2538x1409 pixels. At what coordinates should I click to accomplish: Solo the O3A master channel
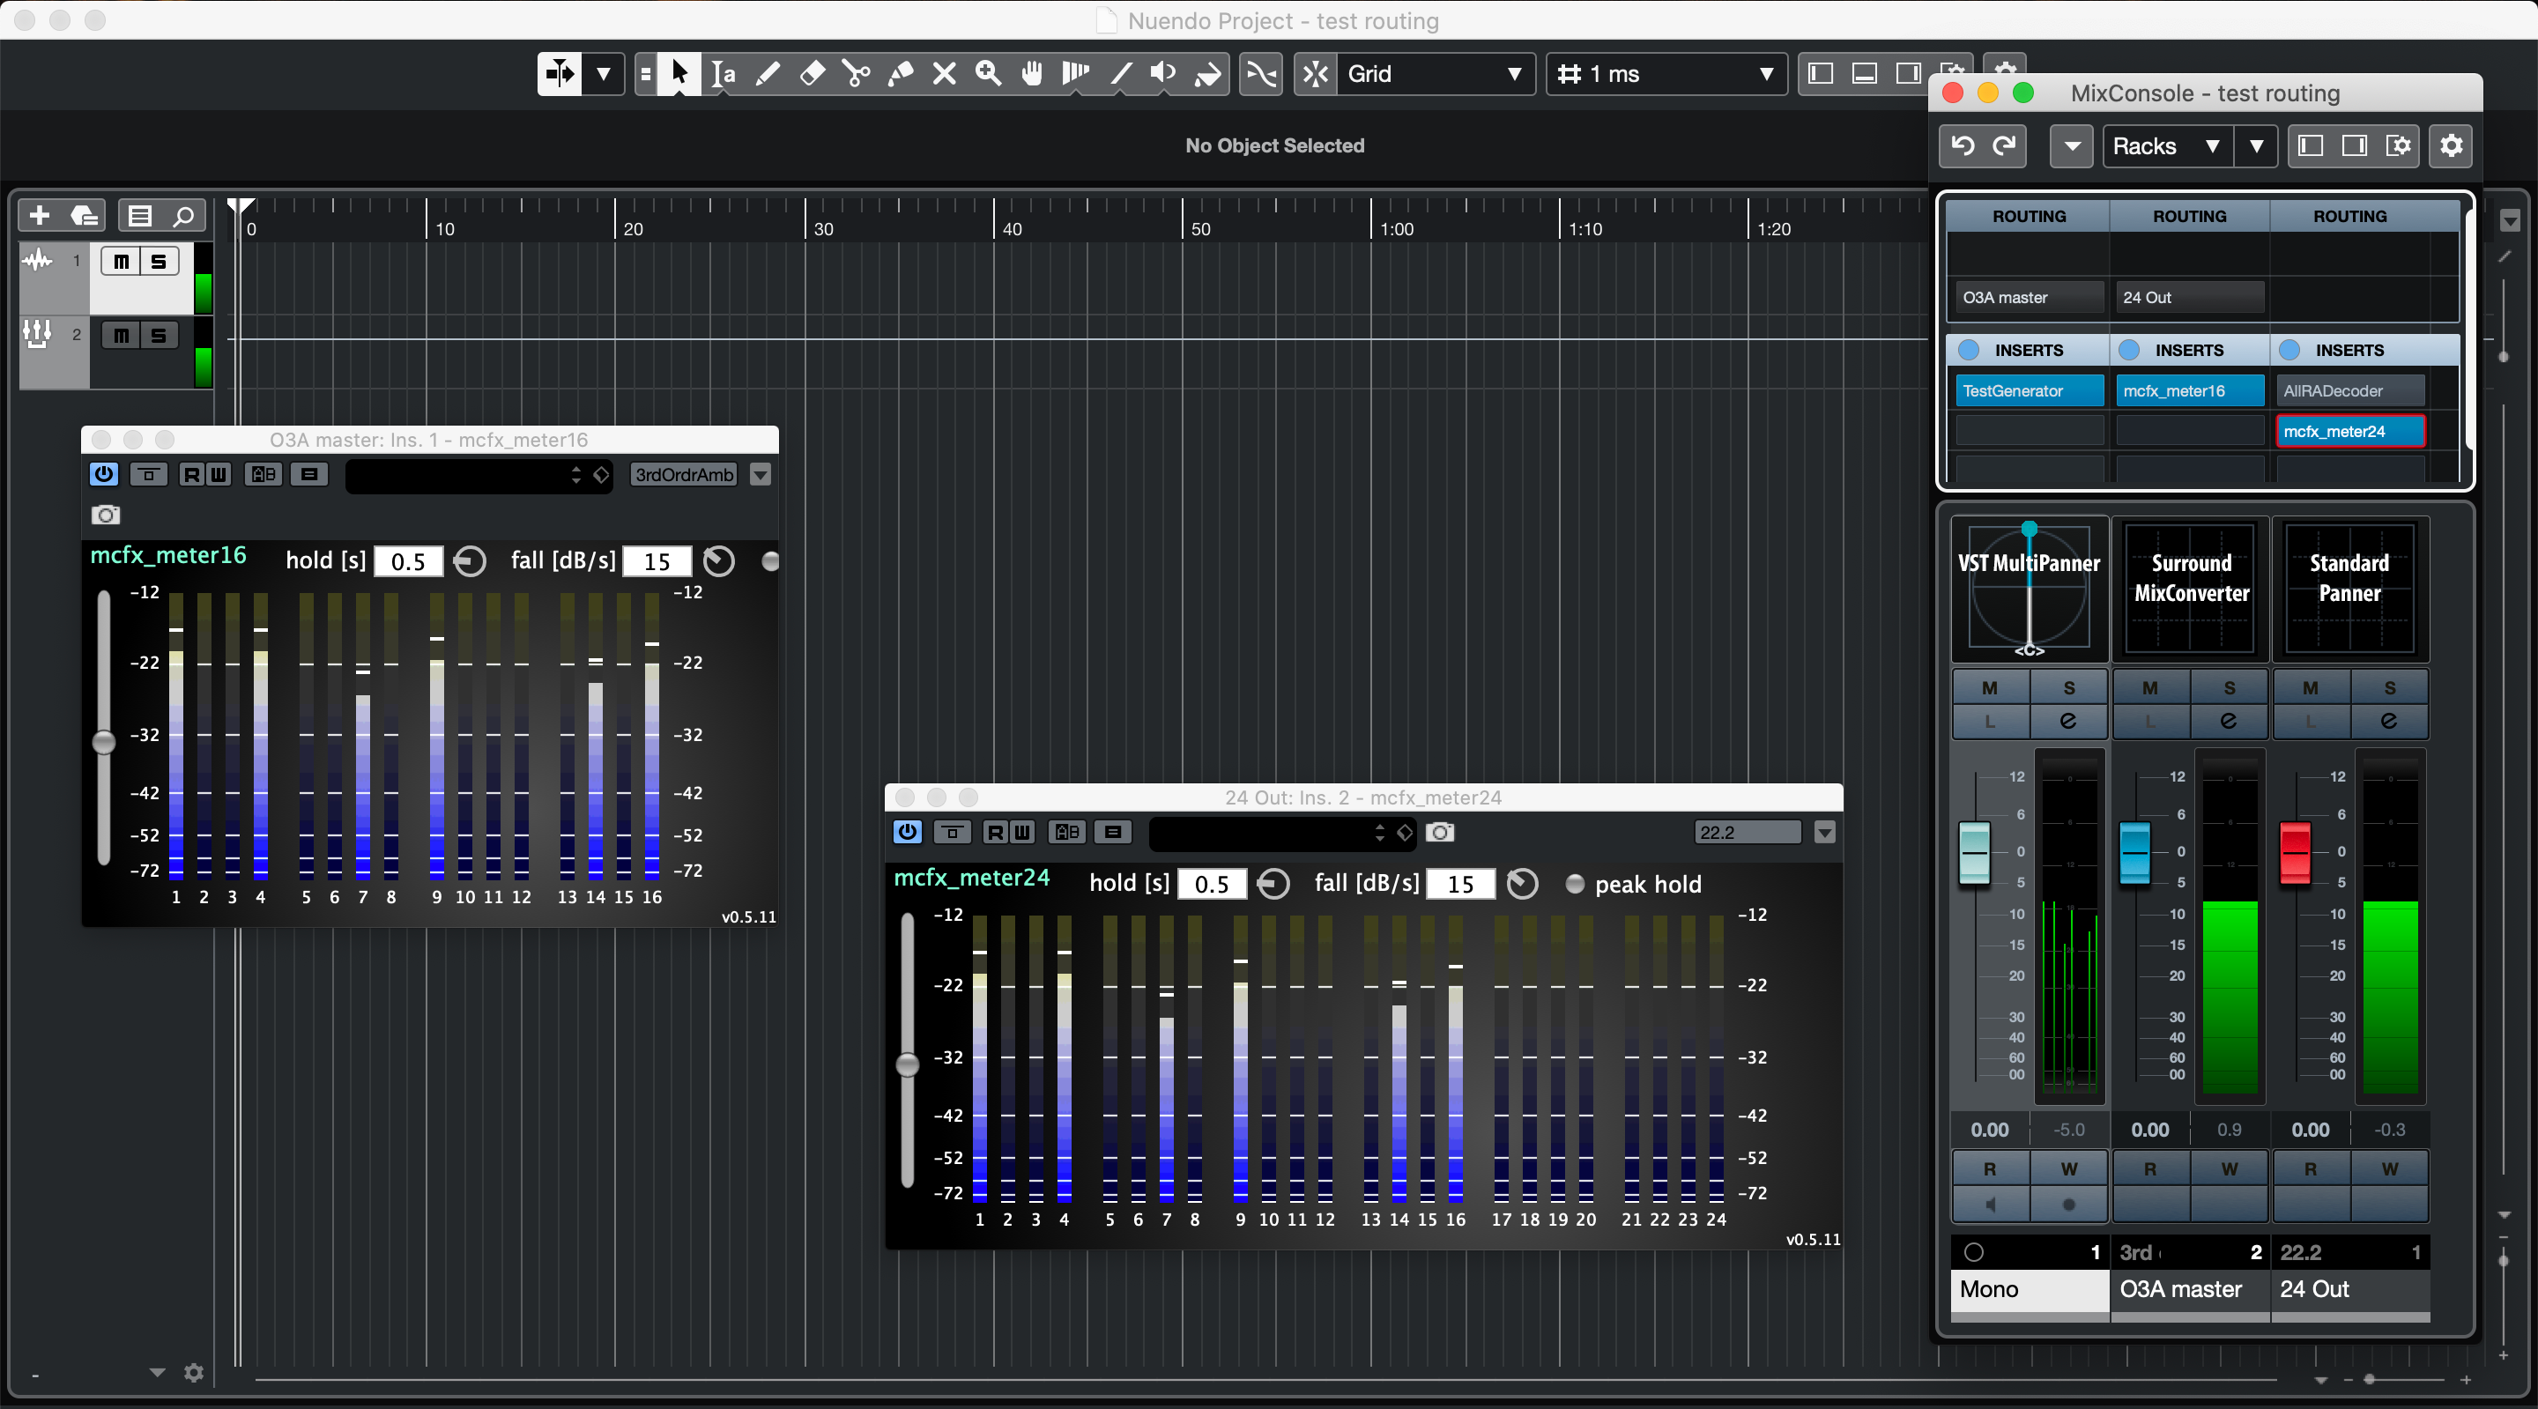(2229, 687)
